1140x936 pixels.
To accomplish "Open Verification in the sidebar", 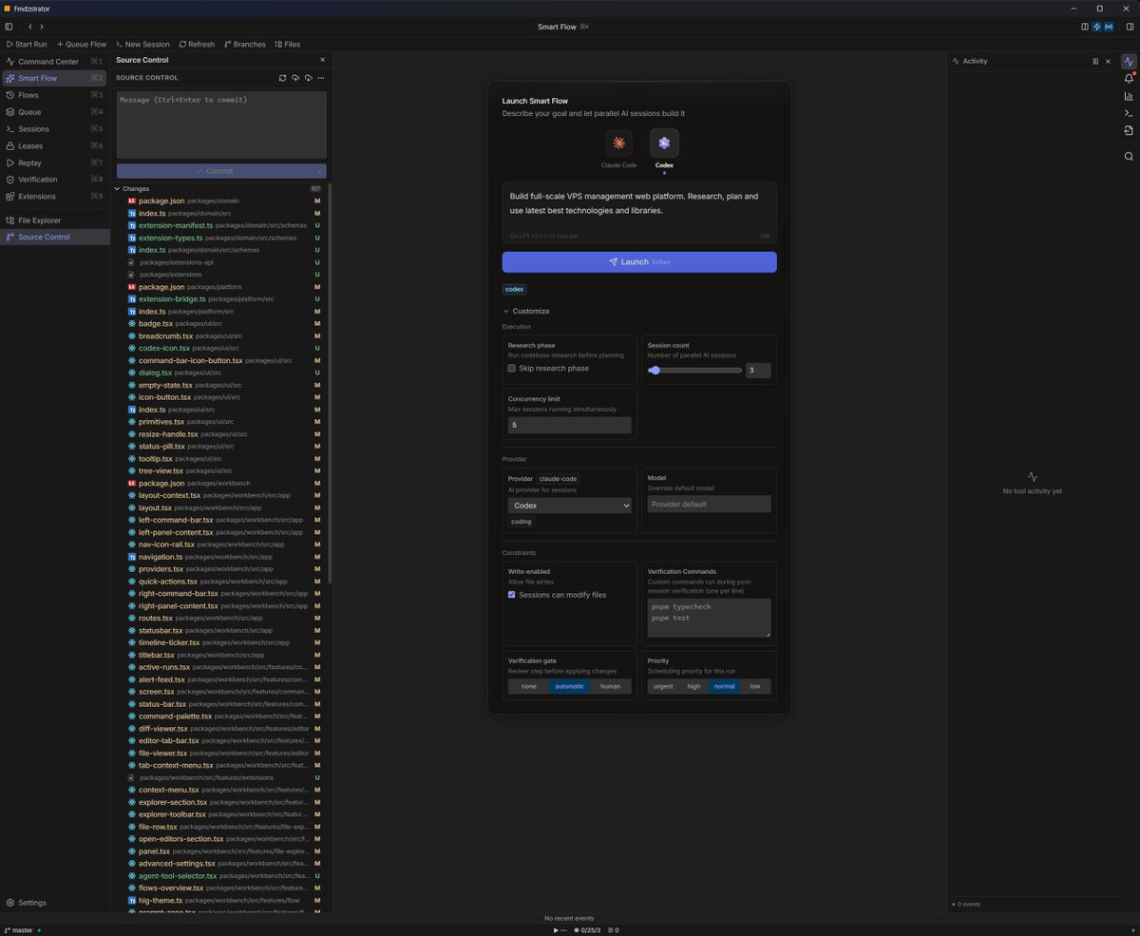I will click(x=53, y=180).
